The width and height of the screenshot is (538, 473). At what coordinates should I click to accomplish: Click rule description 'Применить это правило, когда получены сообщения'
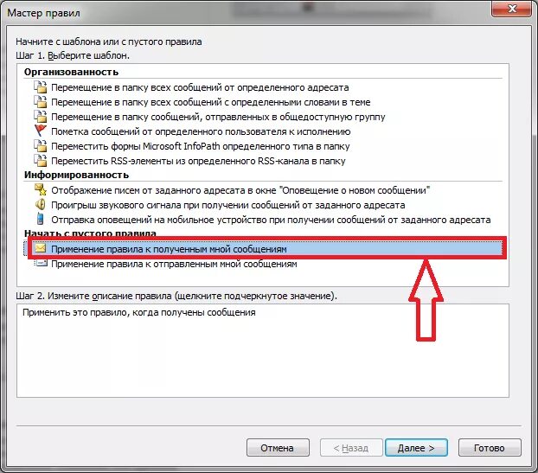[139, 312]
